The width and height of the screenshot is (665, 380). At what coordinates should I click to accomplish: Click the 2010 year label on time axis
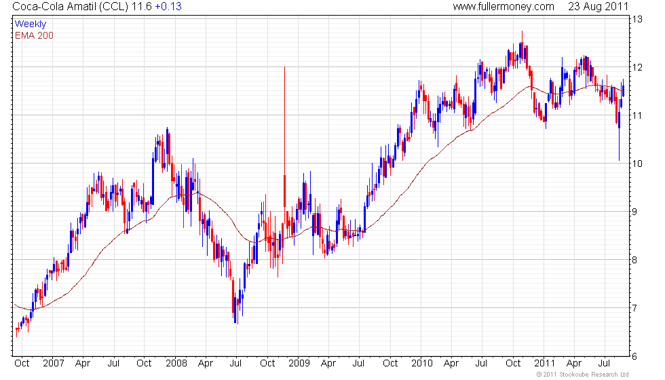(421, 363)
